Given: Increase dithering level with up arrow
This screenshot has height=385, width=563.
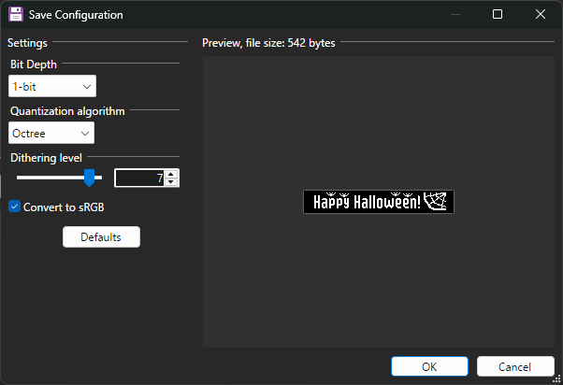Looking at the screenshot, I should (170, 174).
